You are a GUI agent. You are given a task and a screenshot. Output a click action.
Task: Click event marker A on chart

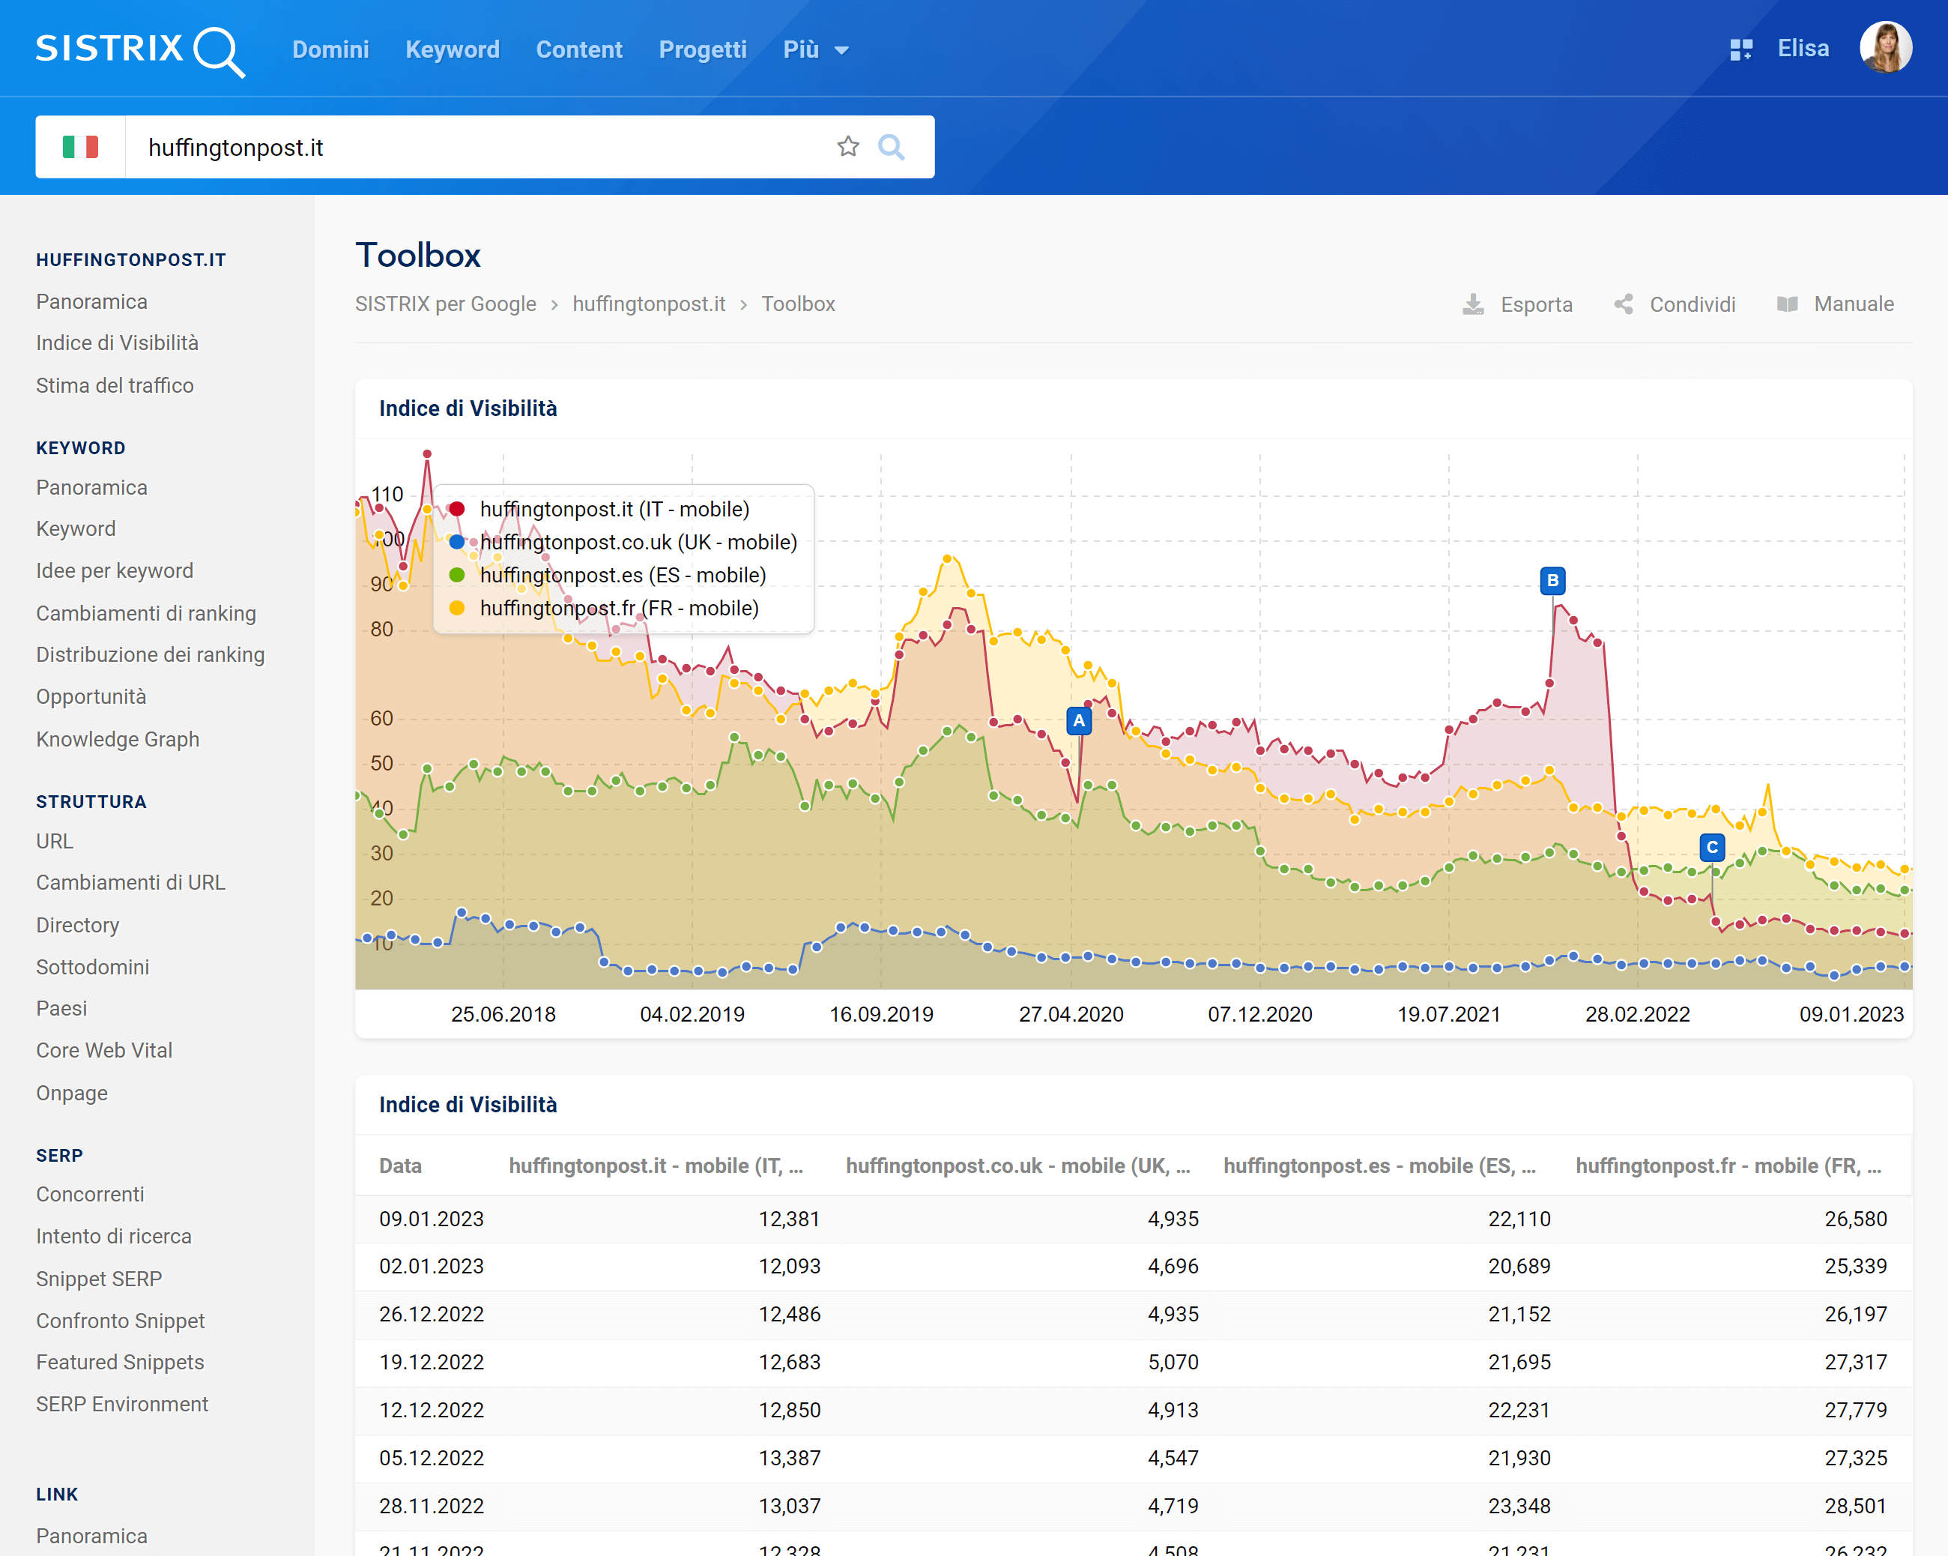1078,720
